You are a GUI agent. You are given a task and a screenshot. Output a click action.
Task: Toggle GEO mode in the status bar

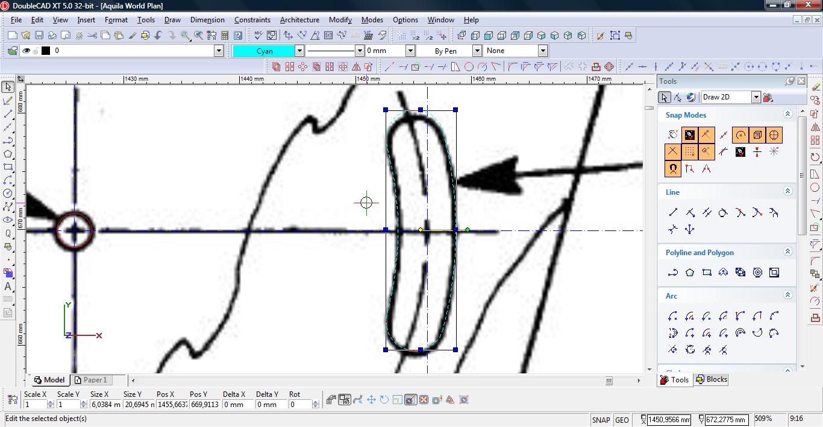(622, 420)
